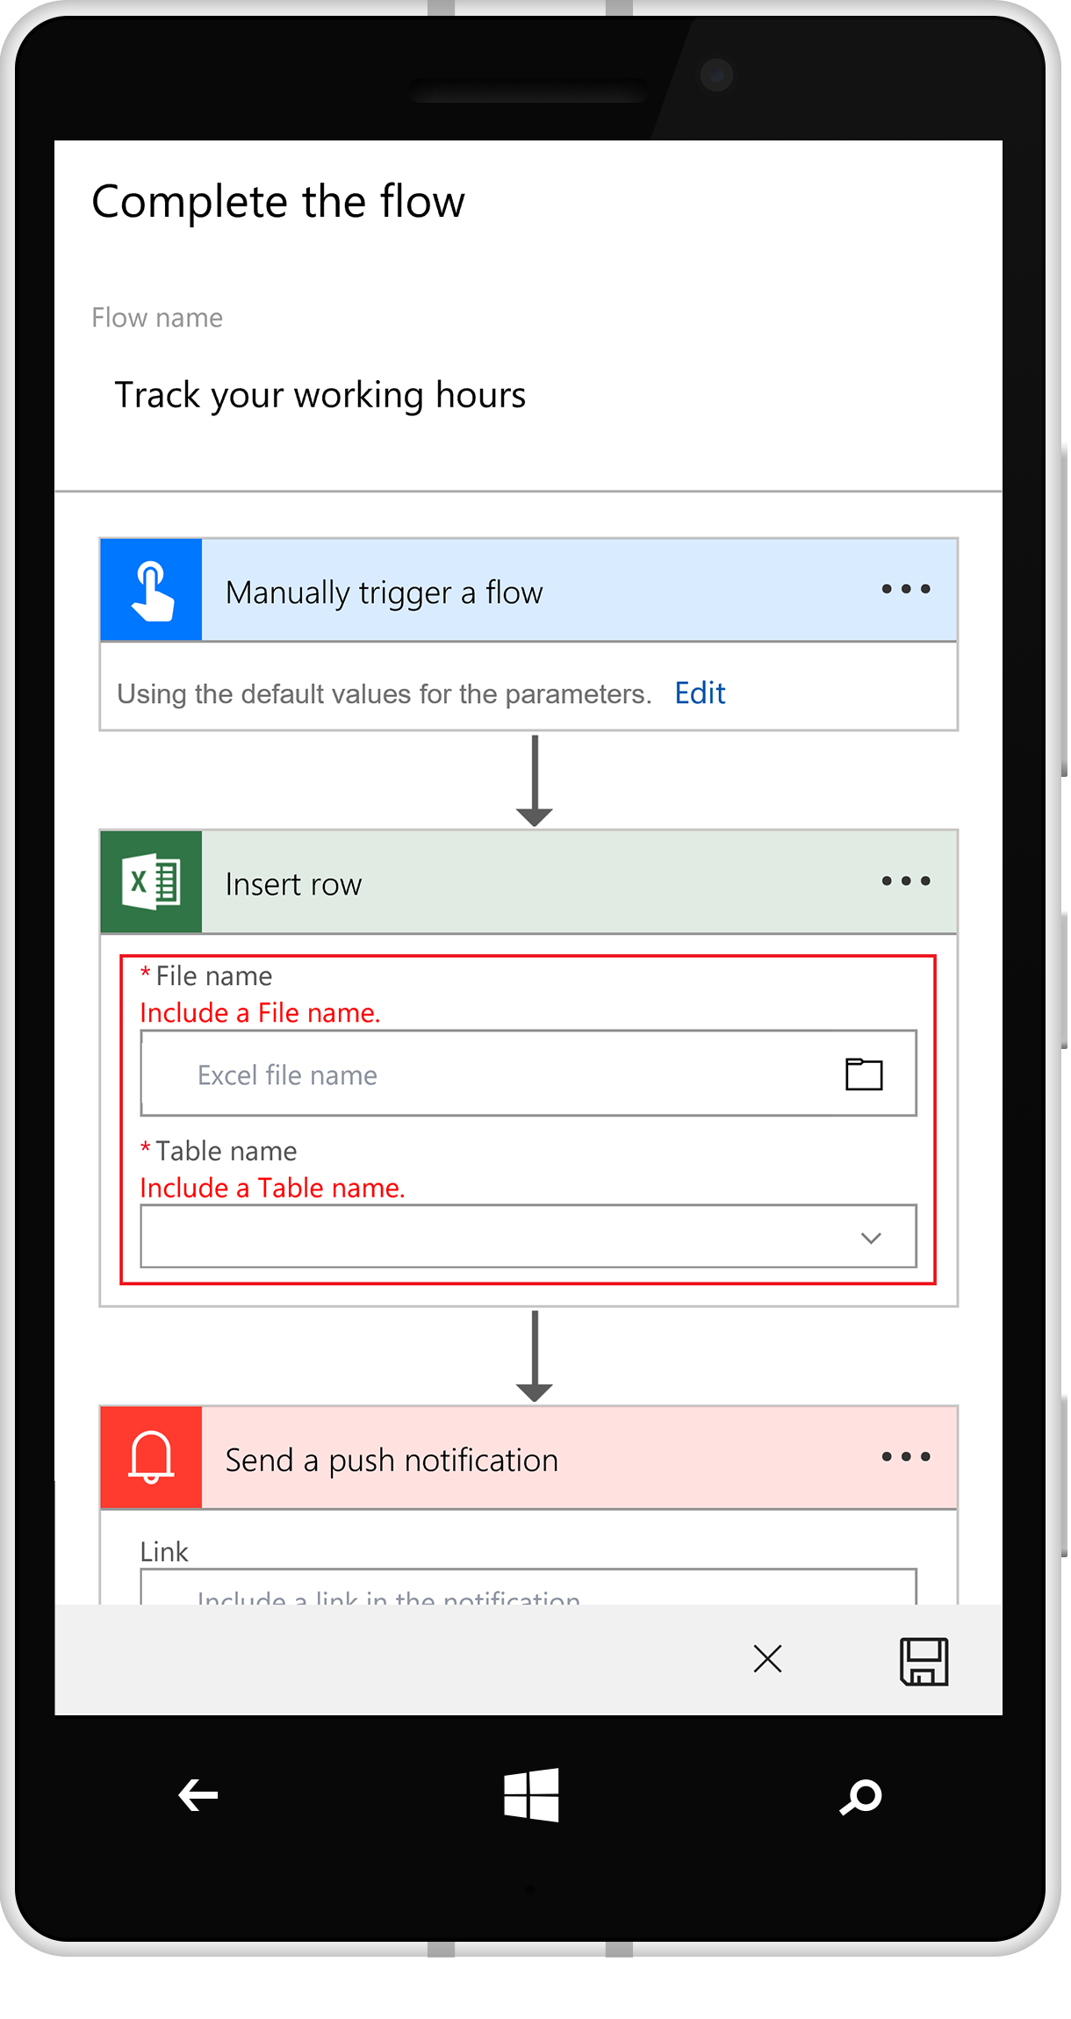Edit the flow name Track your working hours
This screenshot has height=2019, width=1071.
click(320, 395)
